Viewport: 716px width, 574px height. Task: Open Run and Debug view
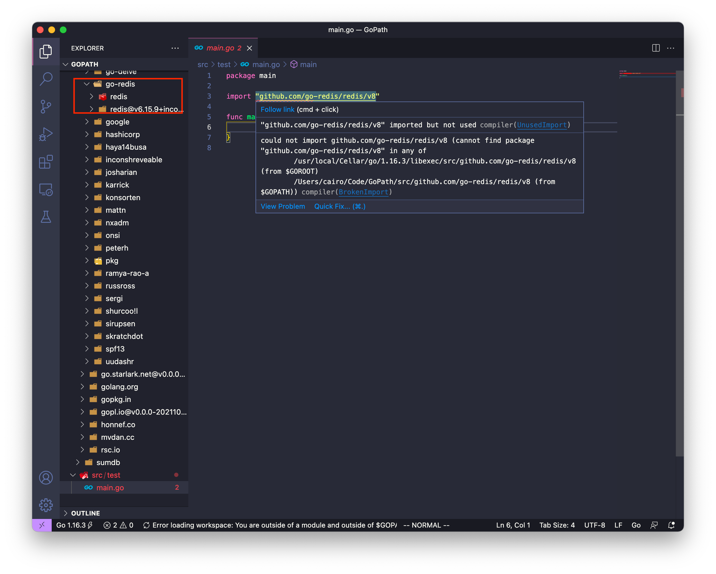(46, 134)
